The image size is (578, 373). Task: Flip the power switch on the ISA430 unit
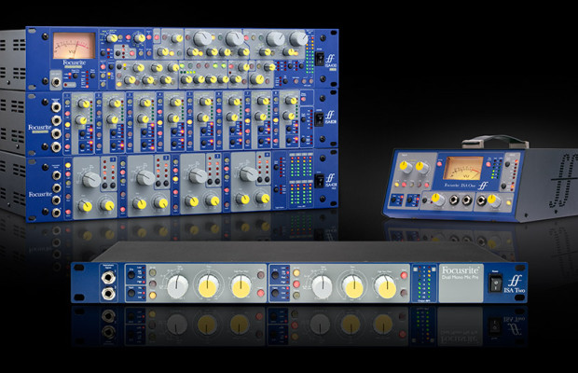(320, 59)
